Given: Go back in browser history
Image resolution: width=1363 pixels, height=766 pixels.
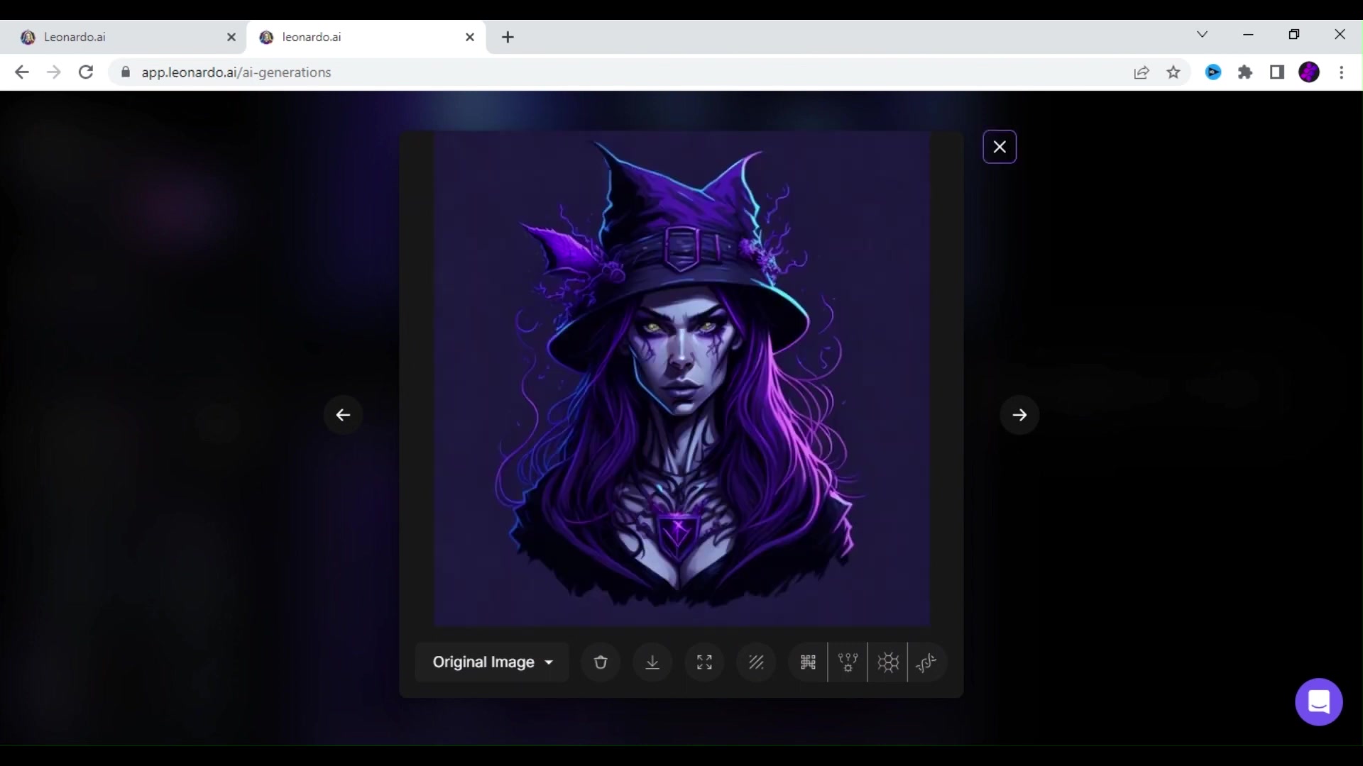Looking at the screenshot, I should (x=22, y=72).
